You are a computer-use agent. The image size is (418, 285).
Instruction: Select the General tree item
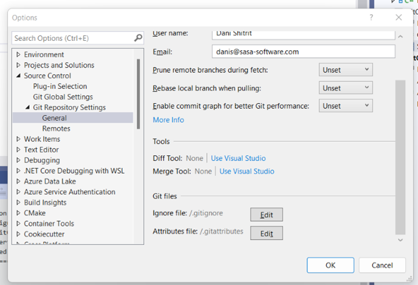pos(55,118)
